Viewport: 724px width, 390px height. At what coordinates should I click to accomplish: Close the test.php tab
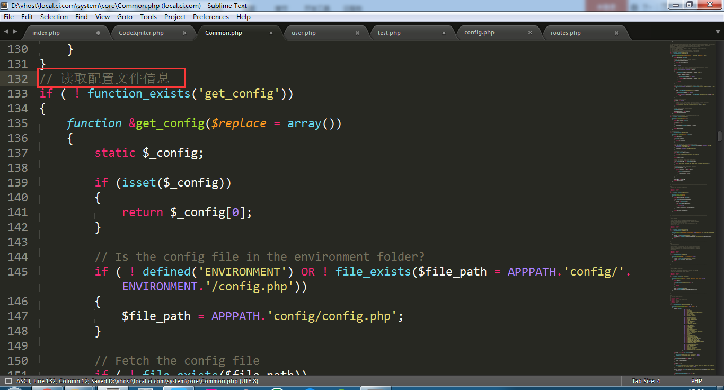(444, 33)
